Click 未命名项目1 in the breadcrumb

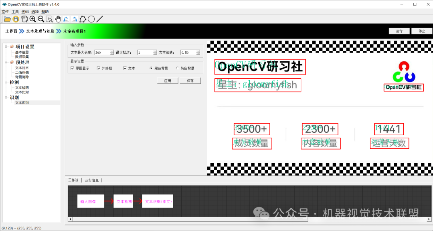[x=75, y=31]
